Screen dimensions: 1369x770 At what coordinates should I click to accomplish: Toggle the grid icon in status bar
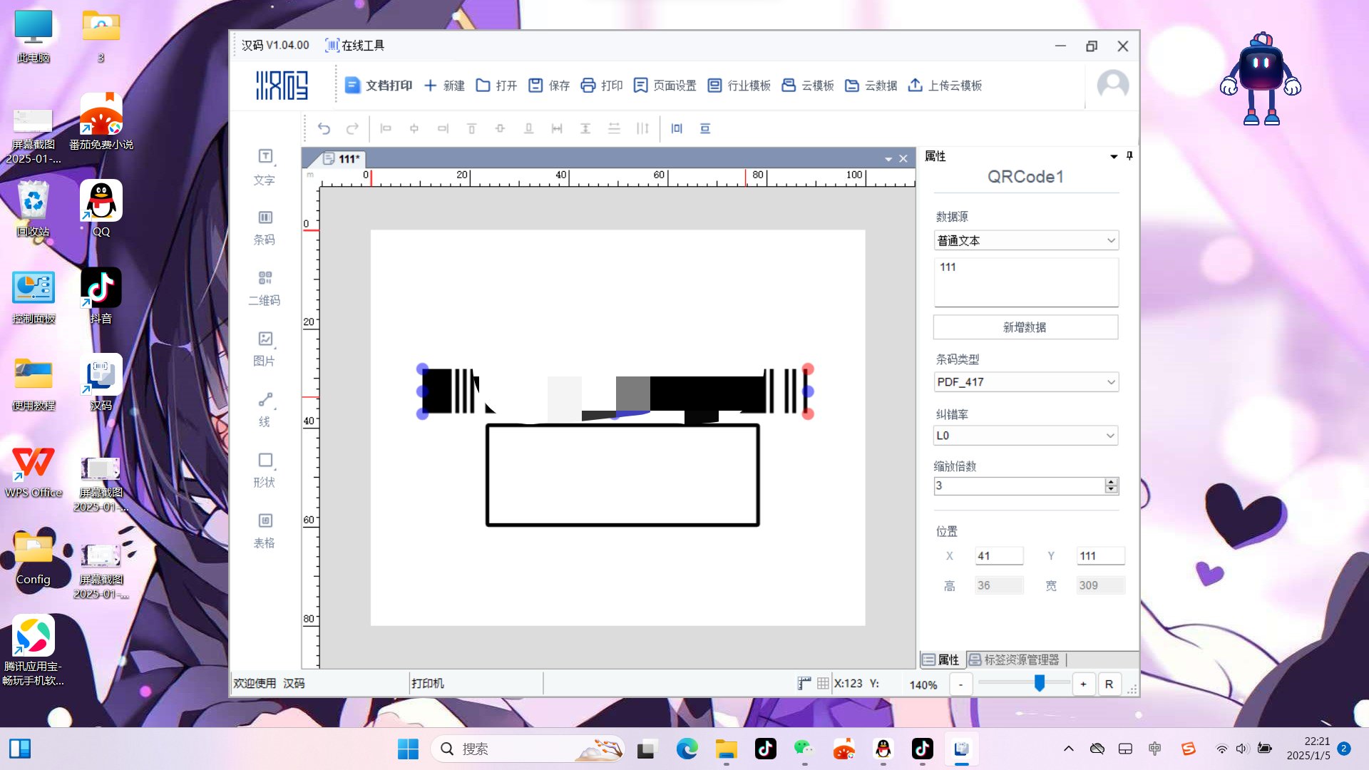pos(823,683)
